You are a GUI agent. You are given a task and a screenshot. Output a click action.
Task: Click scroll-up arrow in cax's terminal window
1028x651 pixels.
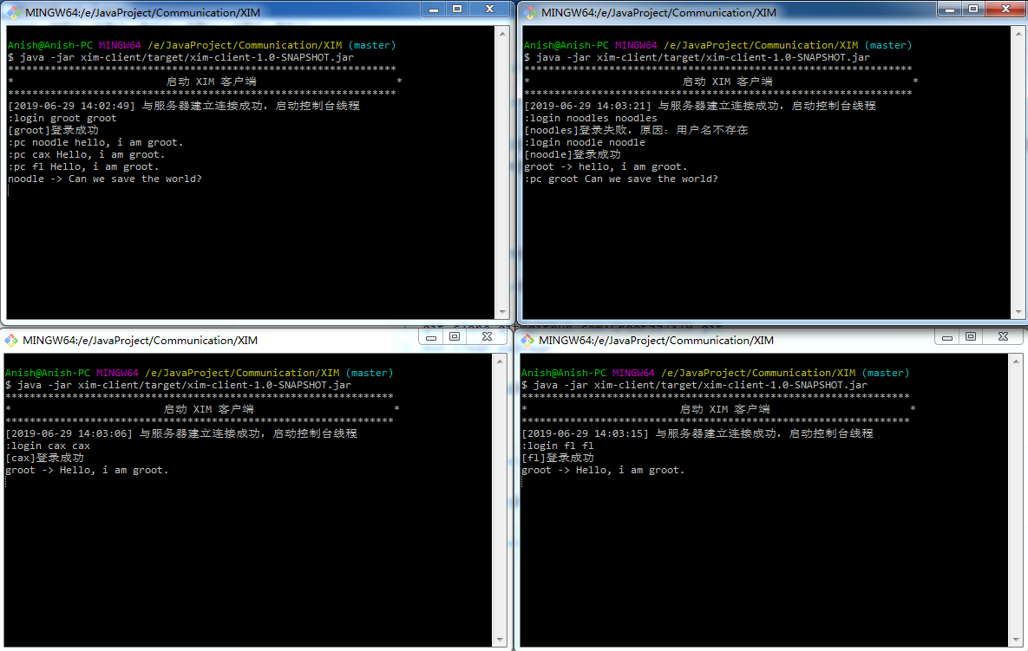point(500,361)
